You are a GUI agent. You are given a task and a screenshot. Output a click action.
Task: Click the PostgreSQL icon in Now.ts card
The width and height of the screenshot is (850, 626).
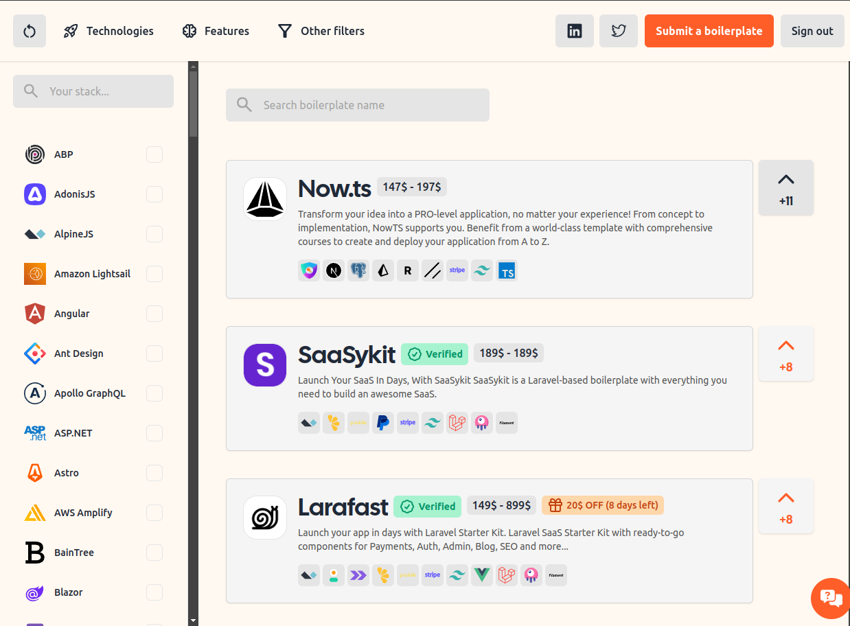point(358,271)
